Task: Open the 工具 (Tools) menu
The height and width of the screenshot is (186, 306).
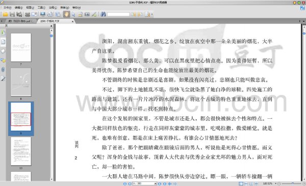Action: (41, 8)
